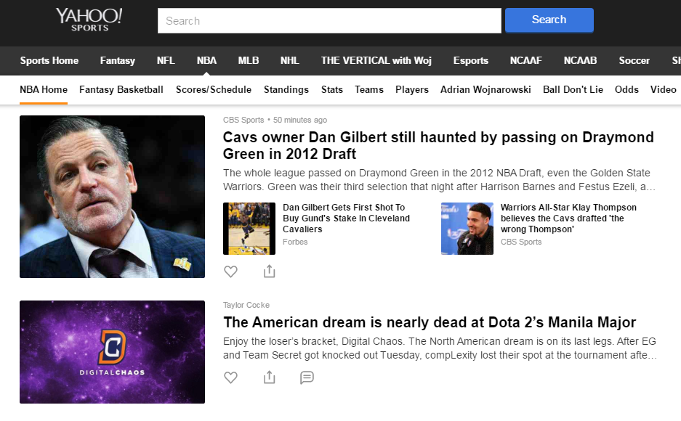Share the Dota 2 Manila Major article

click(x=269, y=377)
